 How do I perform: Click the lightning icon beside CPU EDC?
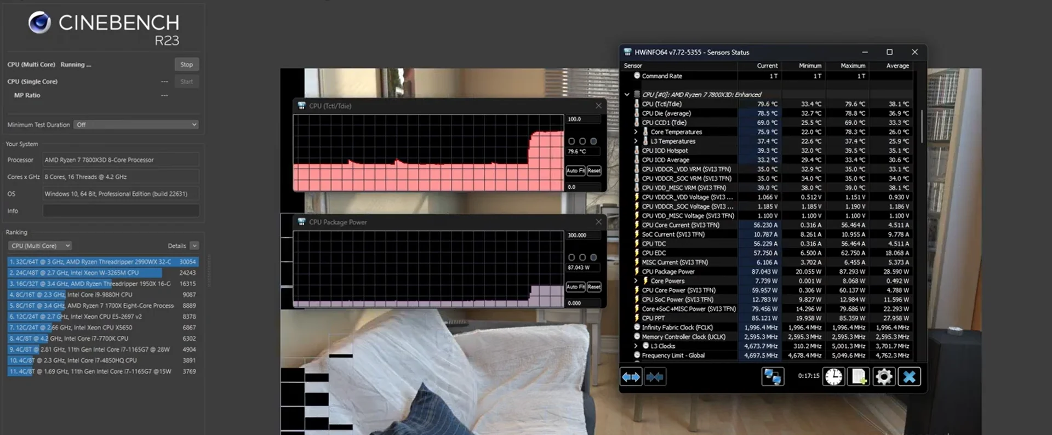(637, 253)
